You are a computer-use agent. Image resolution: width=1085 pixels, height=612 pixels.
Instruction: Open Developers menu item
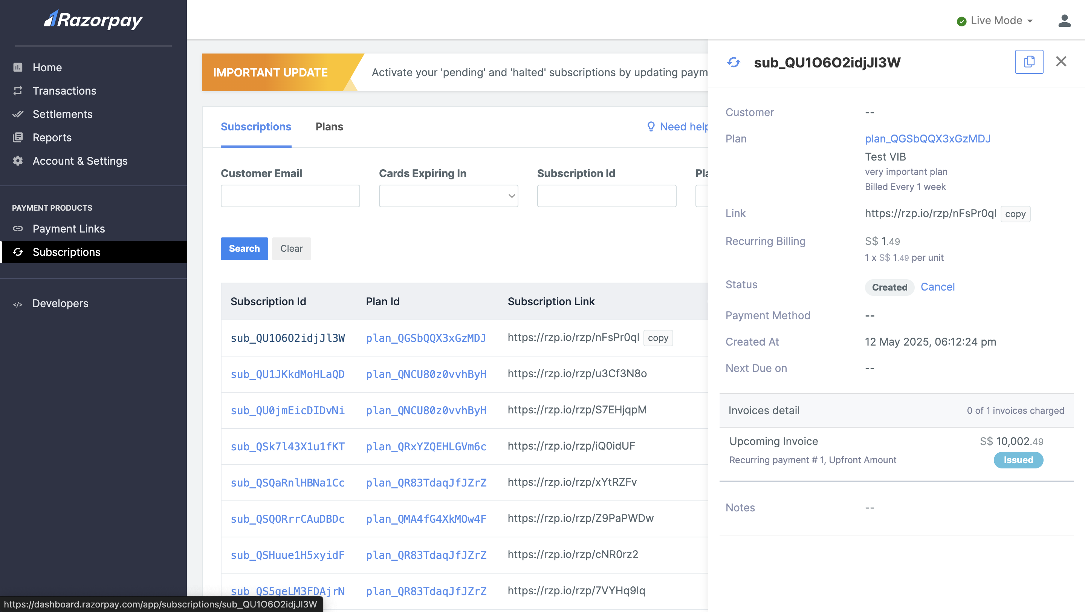[60, 303]
